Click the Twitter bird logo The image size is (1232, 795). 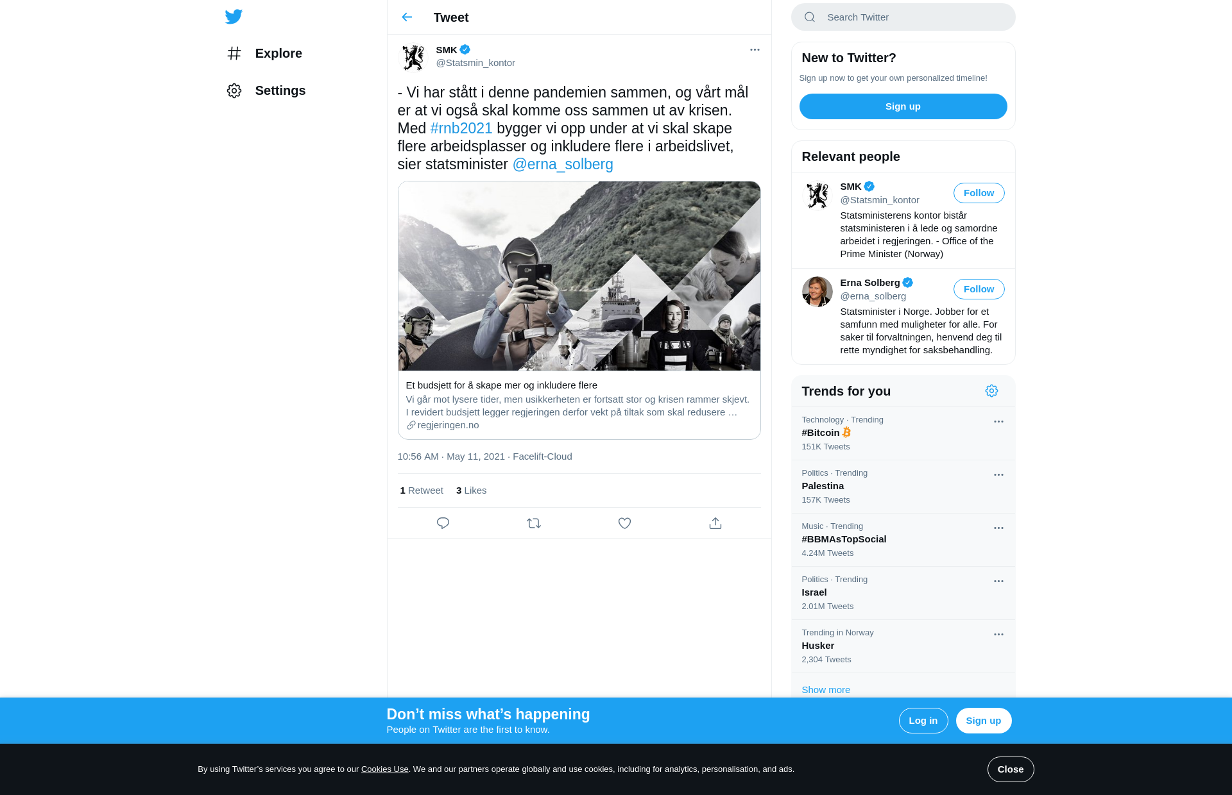(234, 17)
